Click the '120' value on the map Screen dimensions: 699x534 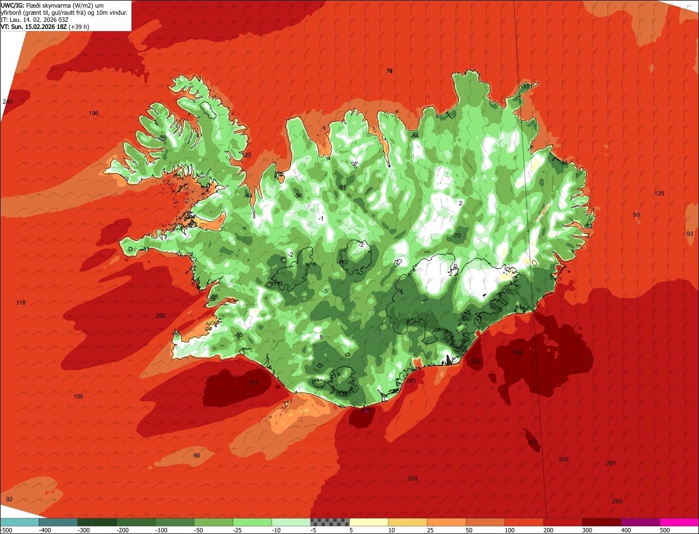pos(246,155)
